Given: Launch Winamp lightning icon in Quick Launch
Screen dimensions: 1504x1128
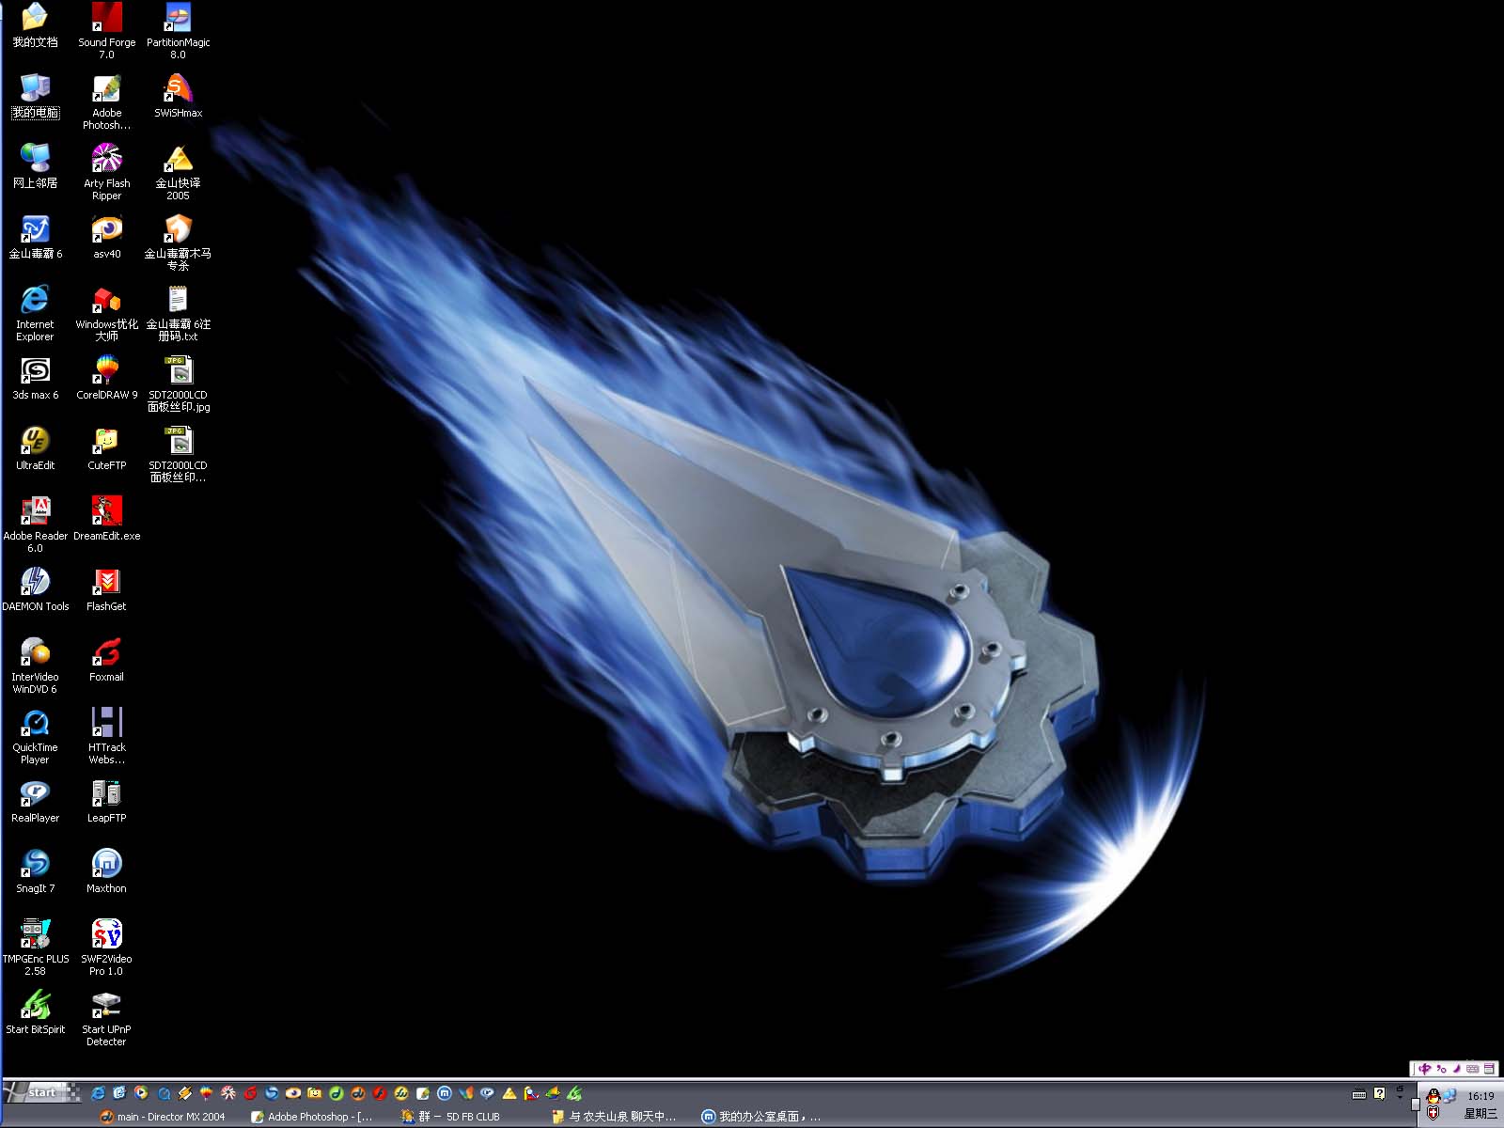Looking at the screenshot, I should pos(184,1093).
